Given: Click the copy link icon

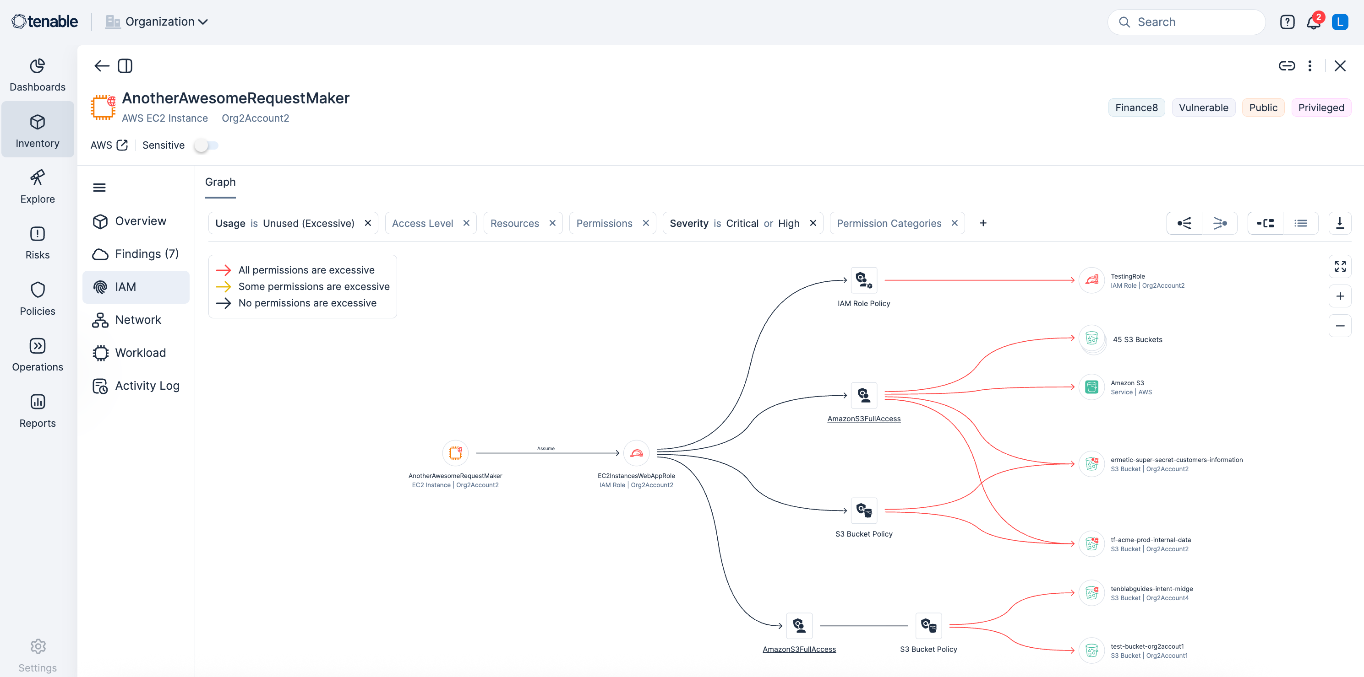Looking at the screenshot, I should click(x=1287, y=65).
